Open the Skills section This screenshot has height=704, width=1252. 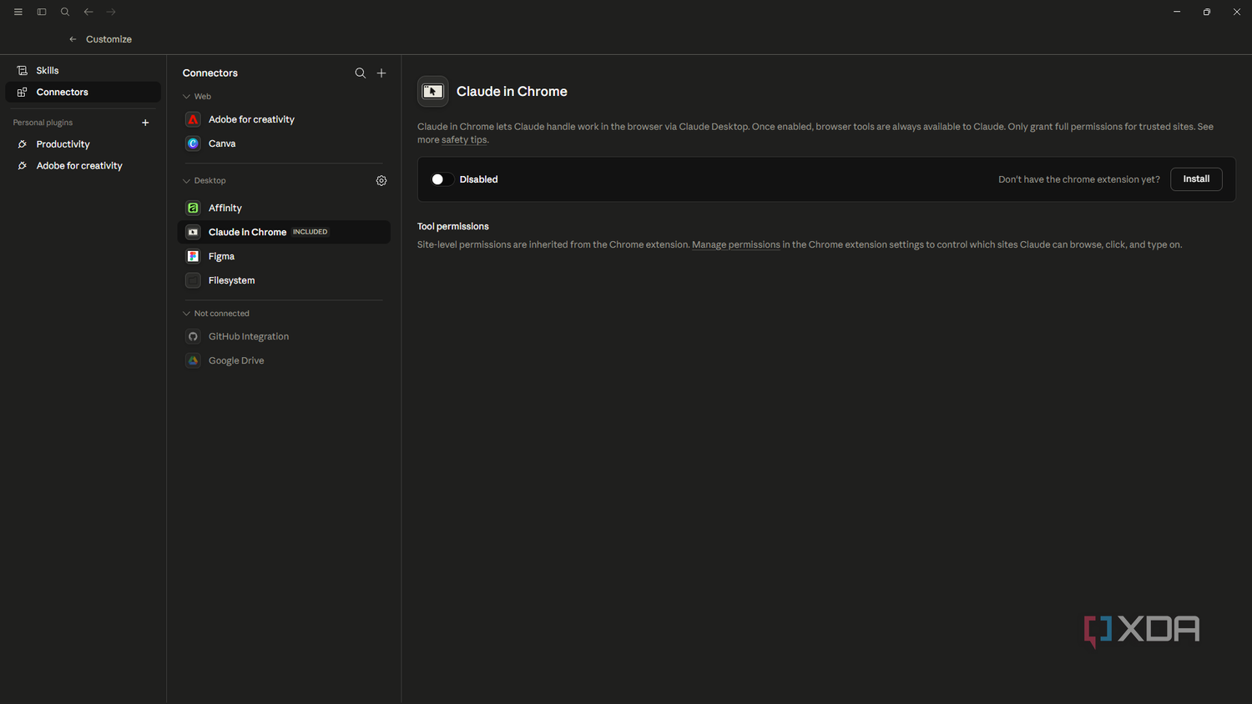(83, 71)
